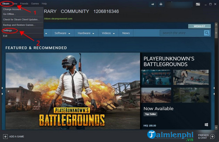Open the Games menu
219x142 pixels.
(x=35, y=3)
